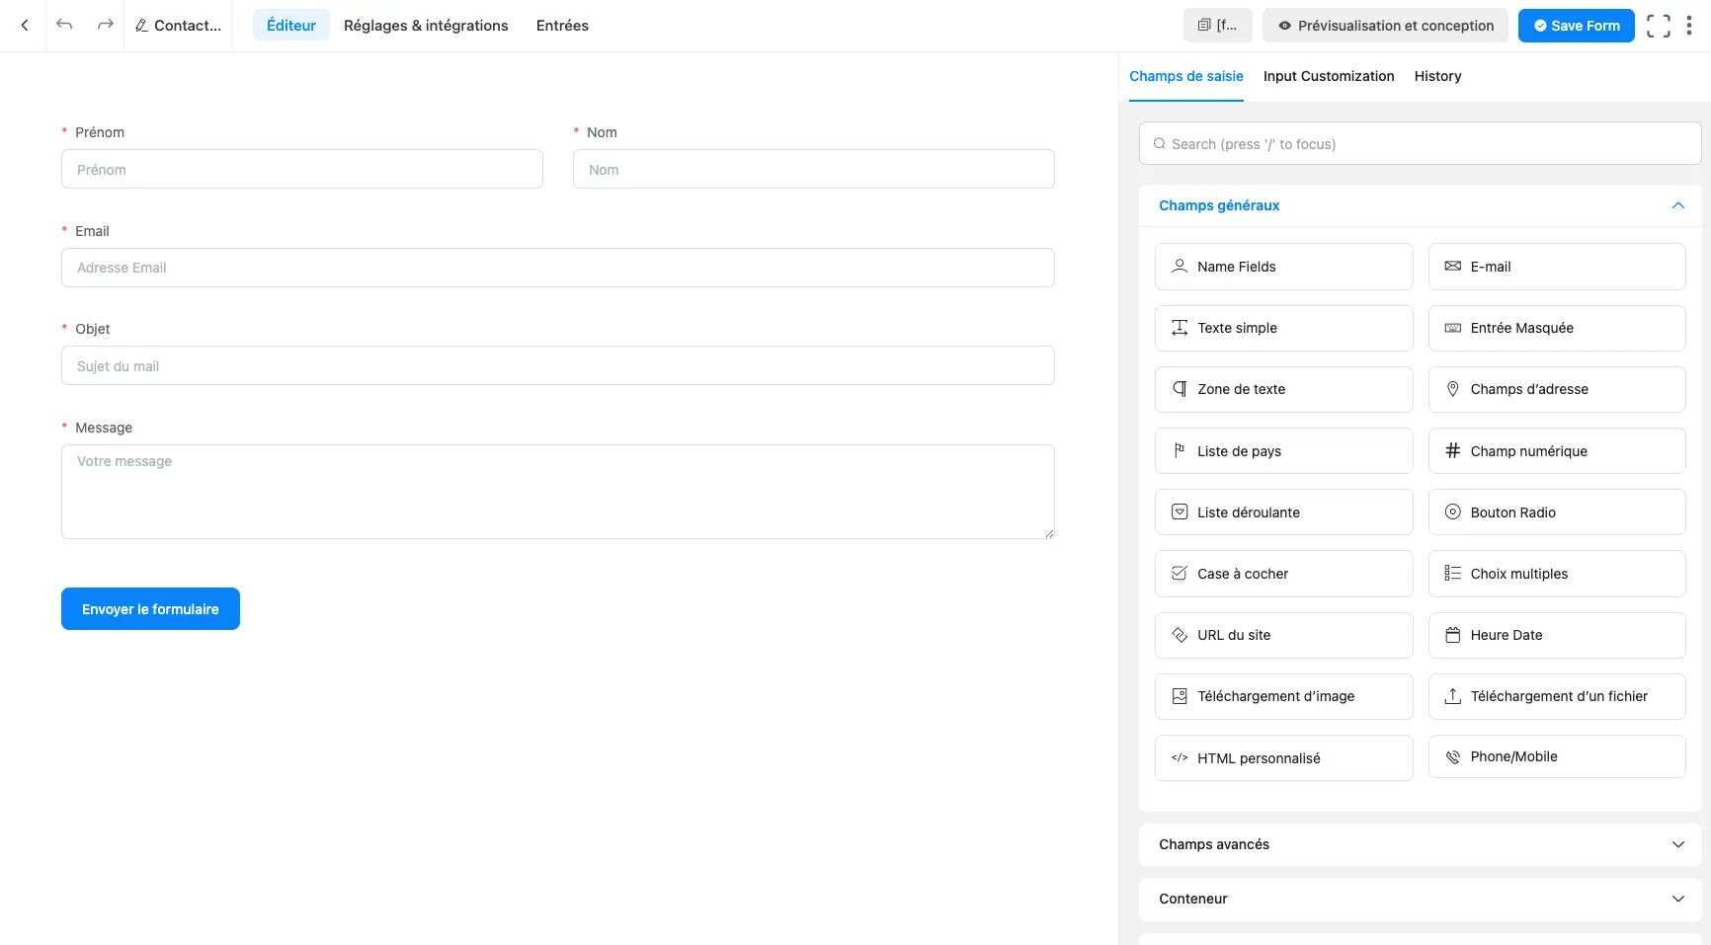Click the undo arrow icon
The image size is (1711, 945).
(x=64, y=25)
